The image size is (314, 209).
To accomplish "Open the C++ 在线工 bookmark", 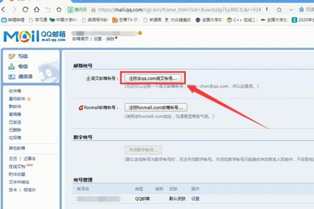I will (x=241, y=20).
